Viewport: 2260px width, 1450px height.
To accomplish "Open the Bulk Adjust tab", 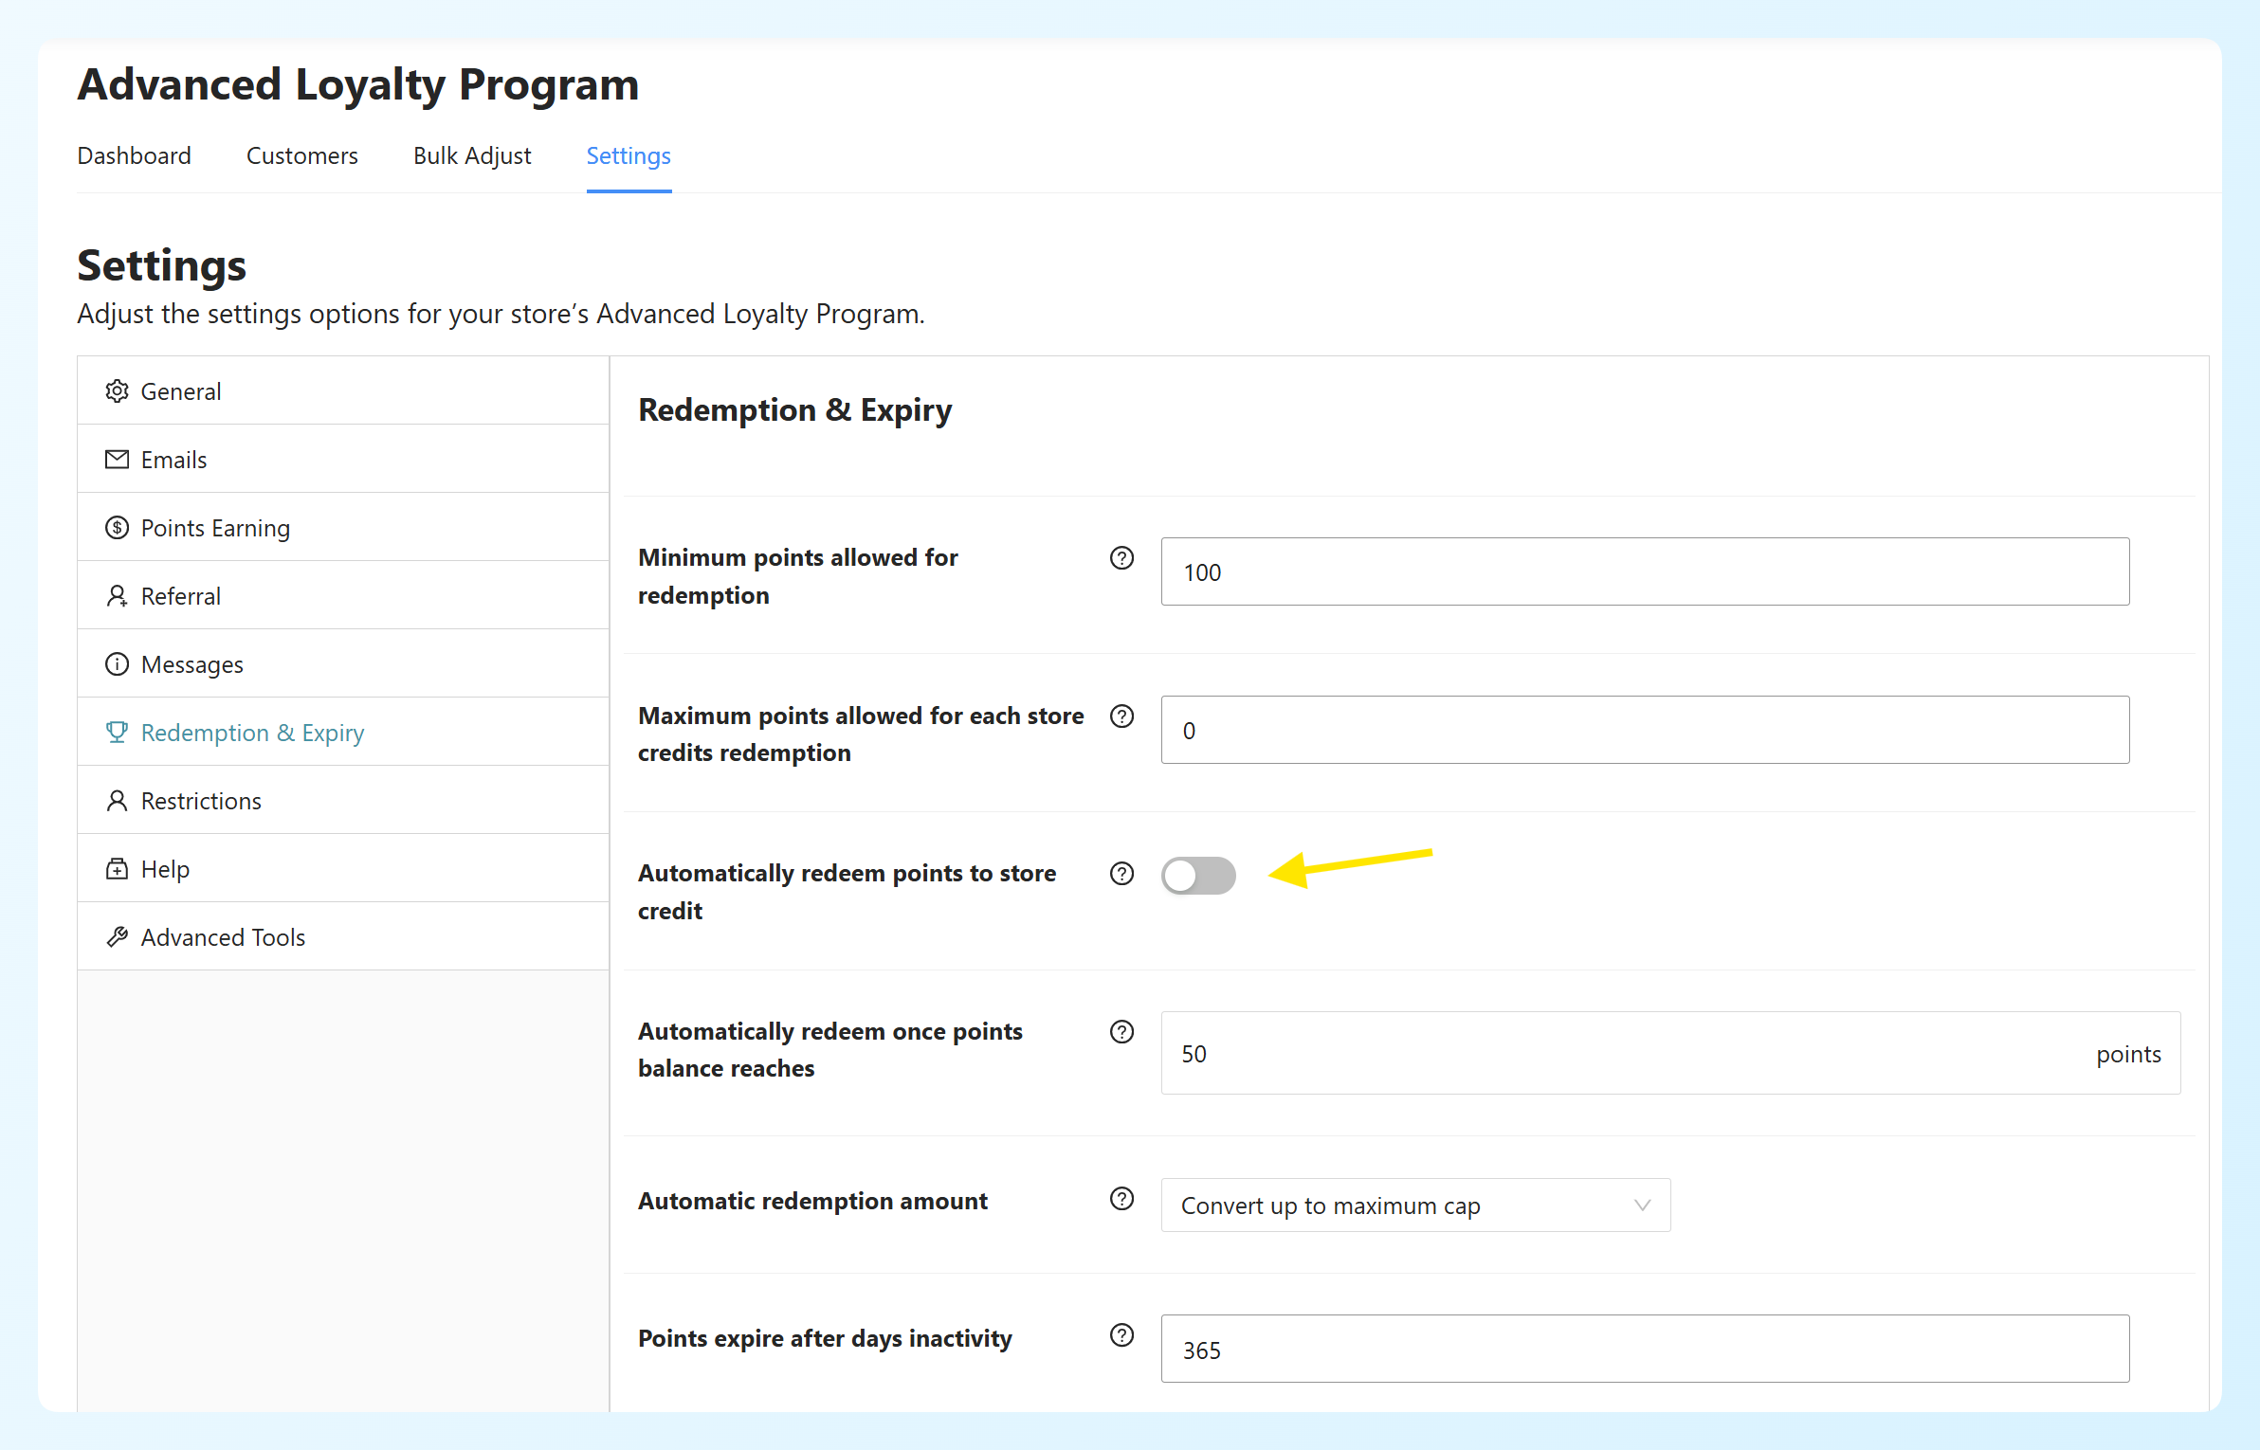I will [x=472, y=155].
